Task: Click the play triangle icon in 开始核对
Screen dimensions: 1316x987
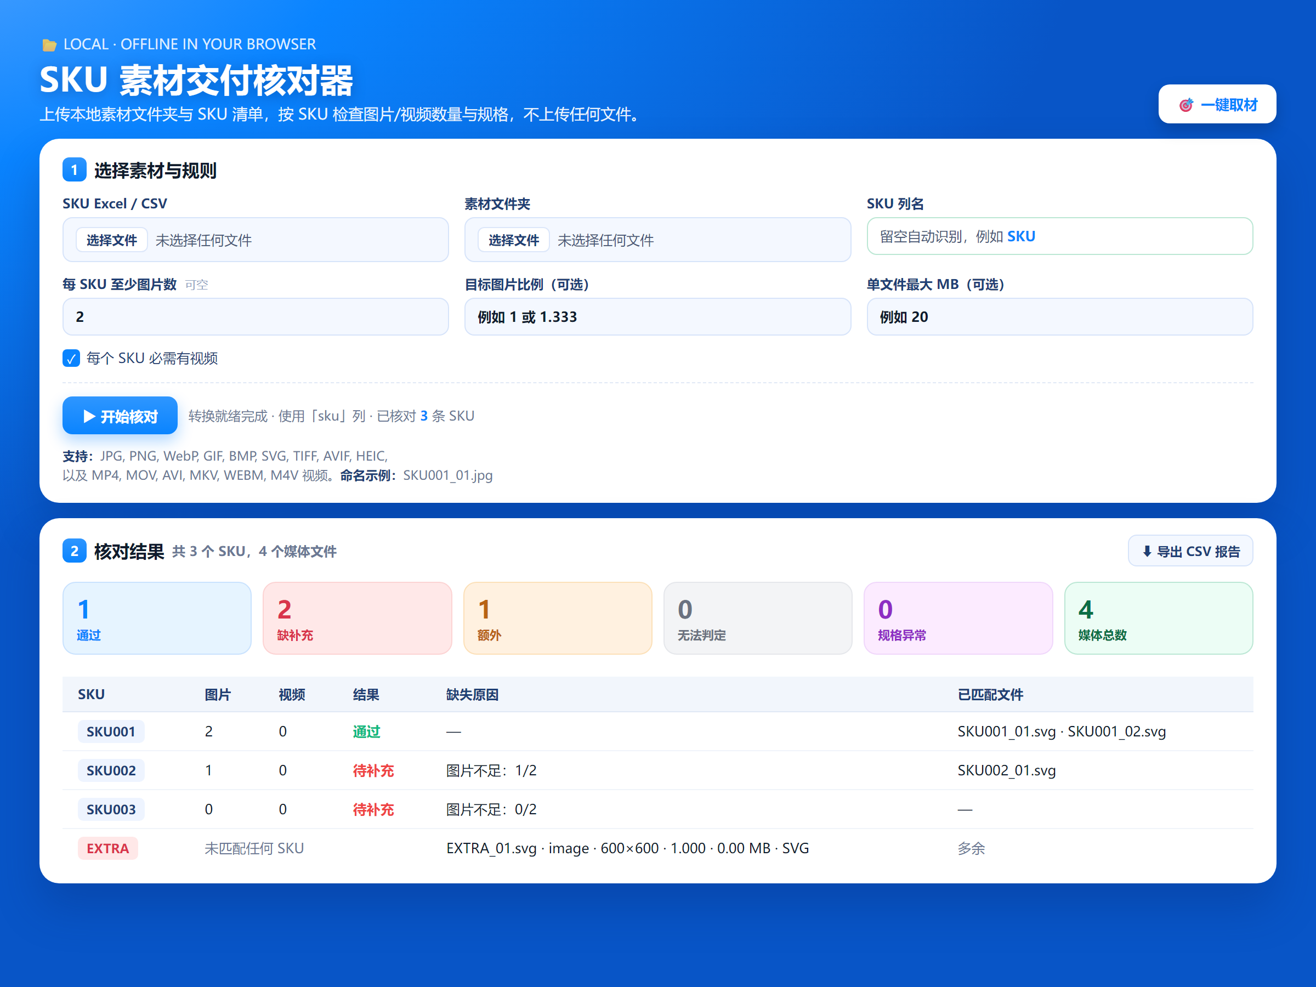Action: [x=89, y=416]
